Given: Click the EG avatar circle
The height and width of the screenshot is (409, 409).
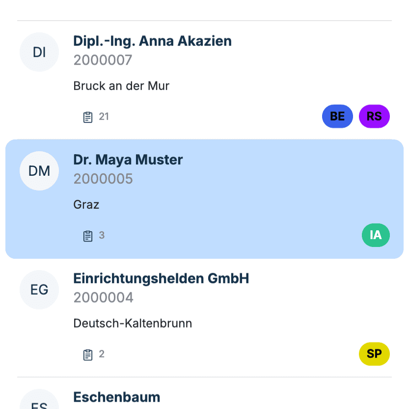Looking at the screenshot, I should click(39, 290).
